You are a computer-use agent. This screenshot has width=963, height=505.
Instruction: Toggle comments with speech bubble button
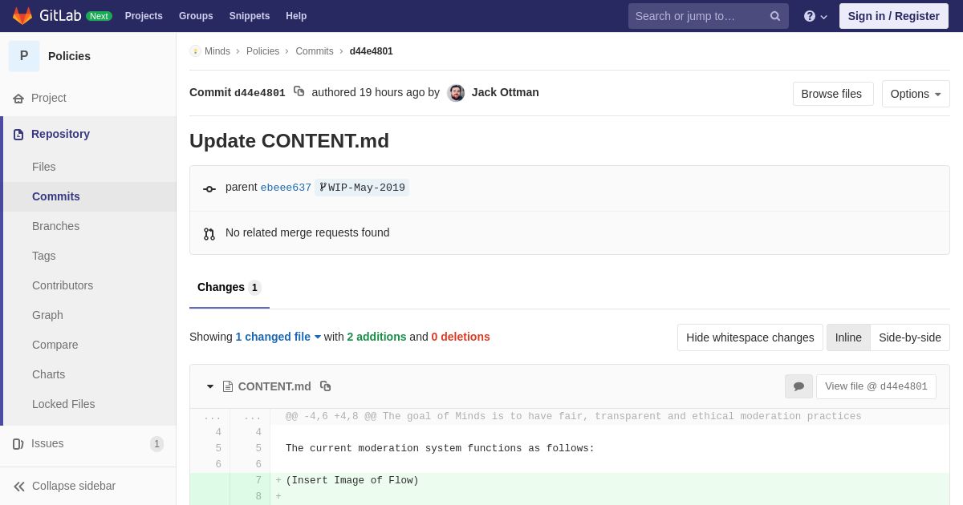tap(798, 386)
